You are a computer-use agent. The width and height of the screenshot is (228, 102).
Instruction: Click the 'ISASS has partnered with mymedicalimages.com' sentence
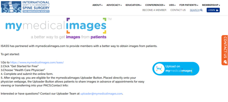pos(79,46)
